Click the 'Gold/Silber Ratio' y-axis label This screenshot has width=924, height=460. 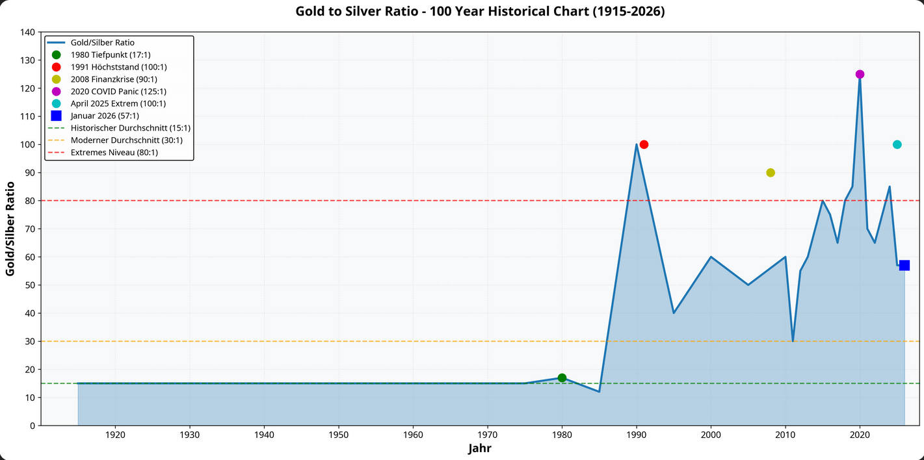pos(10,229)
